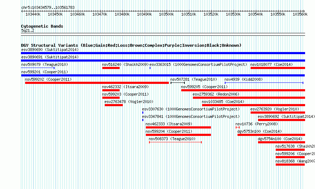
Task: Click nsv507281 (Teague2010) label
Action: (x=194, y=79)
